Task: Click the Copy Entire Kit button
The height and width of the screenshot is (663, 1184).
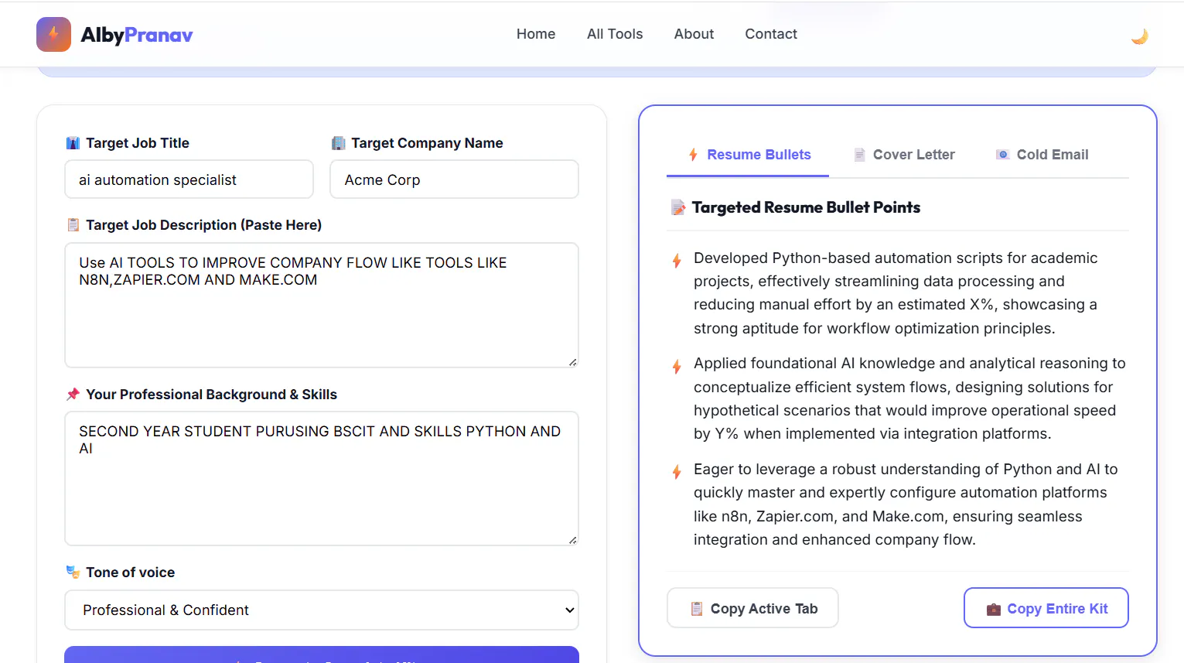Action: click(1046, 608)
